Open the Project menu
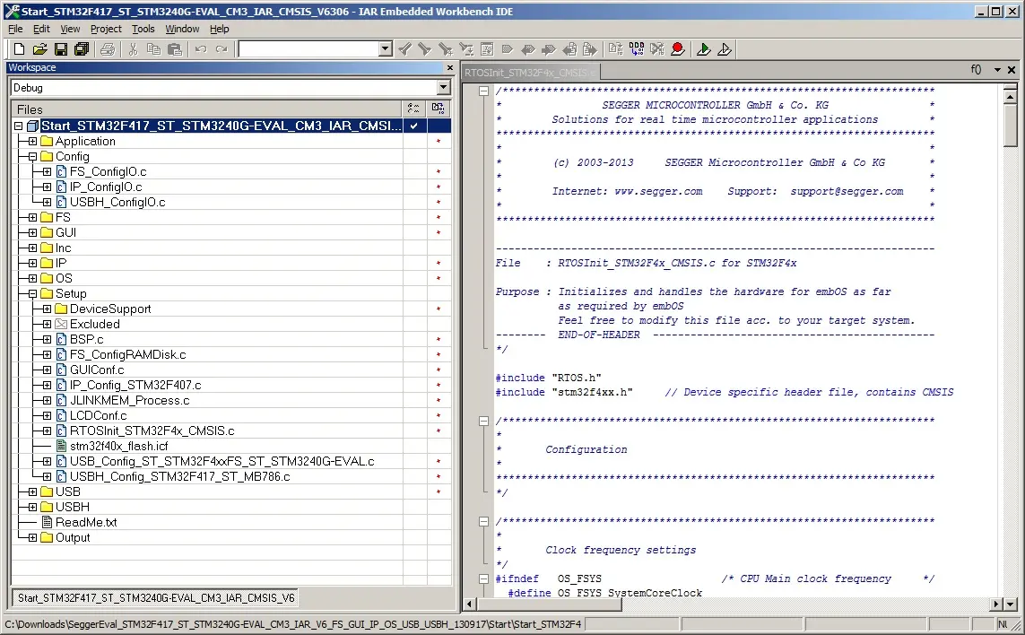The width and height of the screenshot is (1025, 635). (106, 29)
